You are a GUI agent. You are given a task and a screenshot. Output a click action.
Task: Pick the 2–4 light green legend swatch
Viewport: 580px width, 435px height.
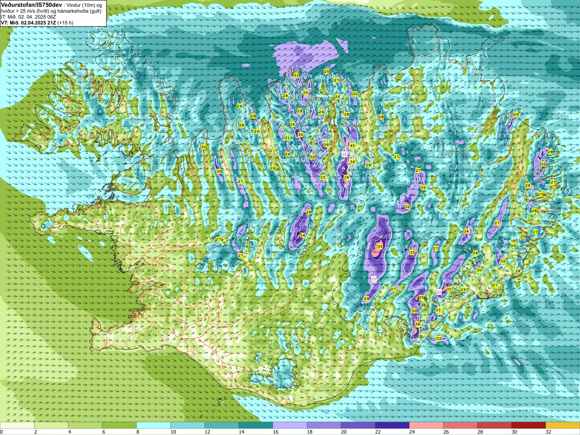[x=51, y=425]
